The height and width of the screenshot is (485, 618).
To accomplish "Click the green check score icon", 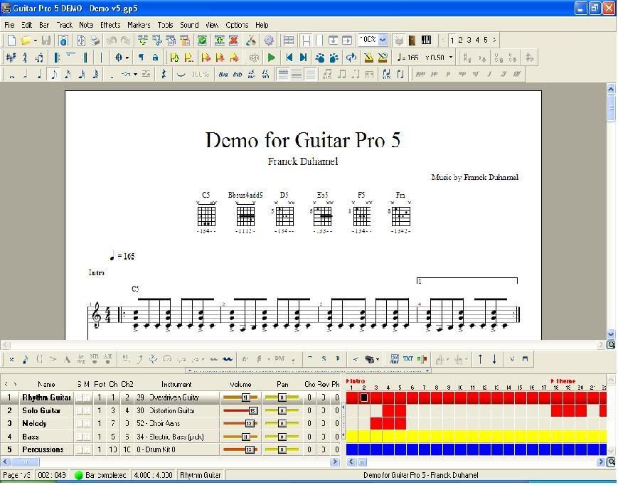I will tap(202, 41).
